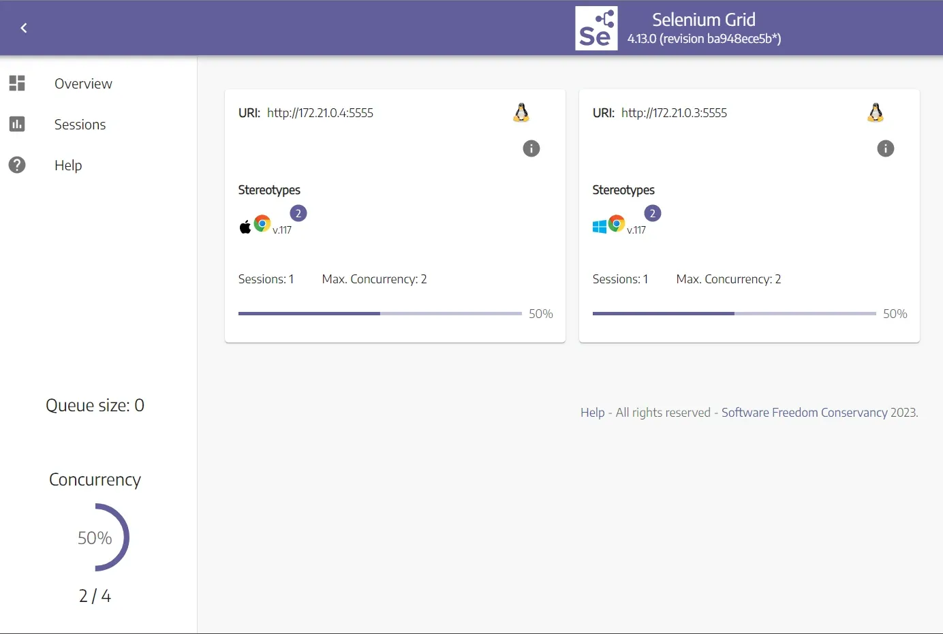The image size is (943, 634).
Task: Expand the stereotype count badge on the right node
Action: [652, 212]
